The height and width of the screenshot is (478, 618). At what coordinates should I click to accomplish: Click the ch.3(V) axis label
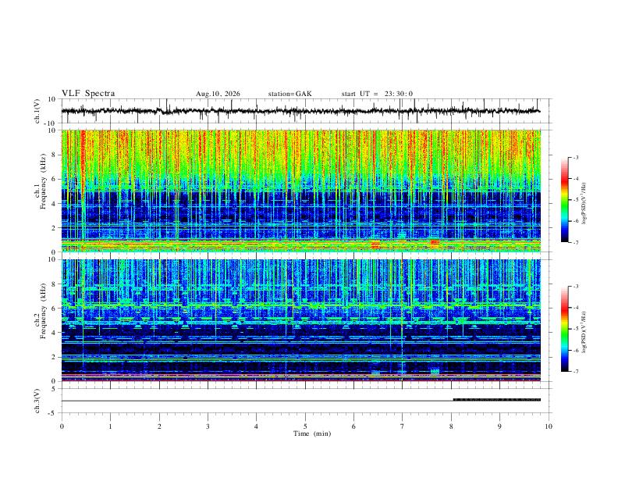point(37,401)
